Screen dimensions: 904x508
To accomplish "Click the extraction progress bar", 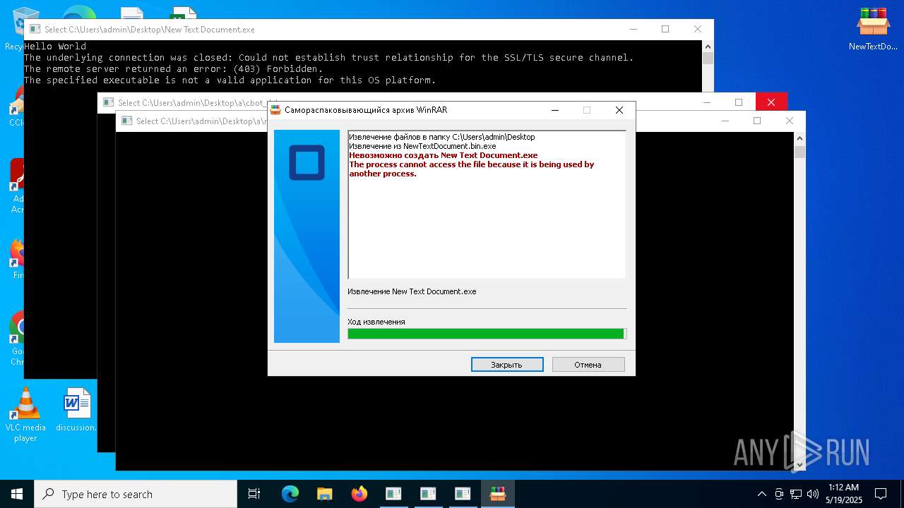I will (487, 334).
